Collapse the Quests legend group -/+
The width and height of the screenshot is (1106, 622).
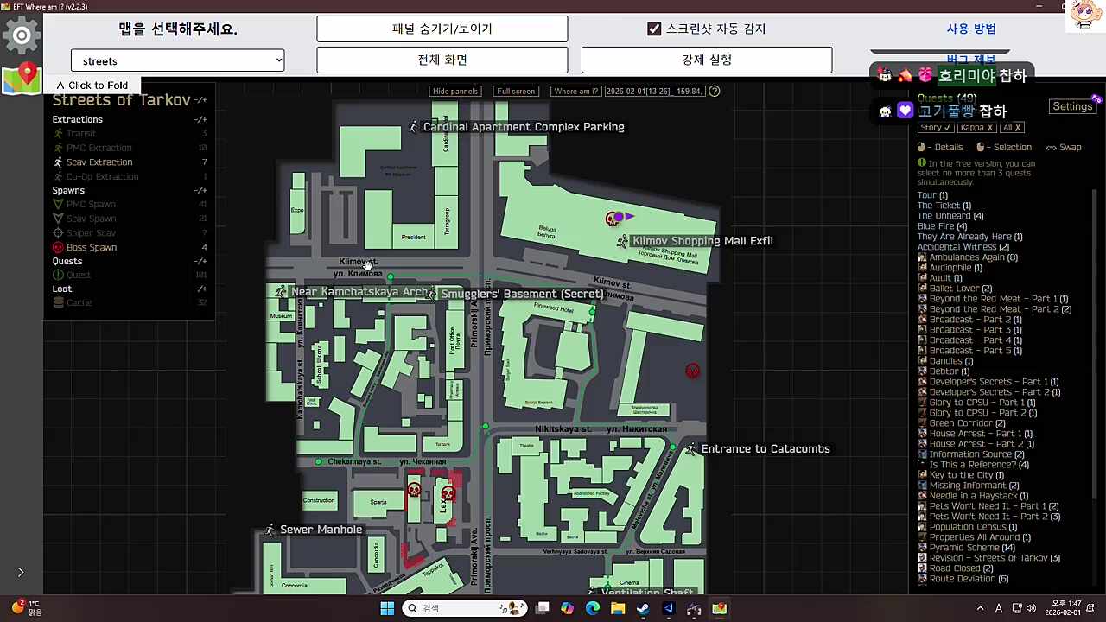point(200,261)
